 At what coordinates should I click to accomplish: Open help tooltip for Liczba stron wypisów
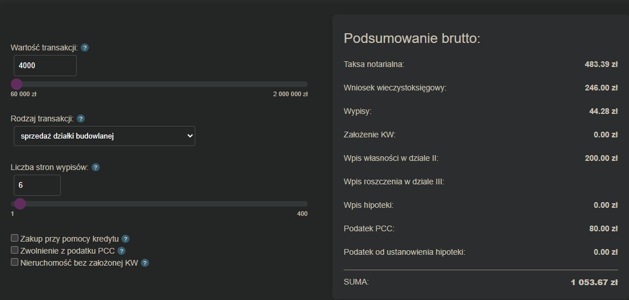(96, 167)
